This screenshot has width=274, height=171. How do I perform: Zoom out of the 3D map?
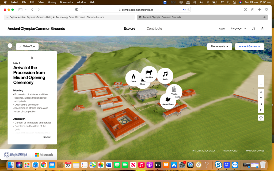click(x=261, y=84)
